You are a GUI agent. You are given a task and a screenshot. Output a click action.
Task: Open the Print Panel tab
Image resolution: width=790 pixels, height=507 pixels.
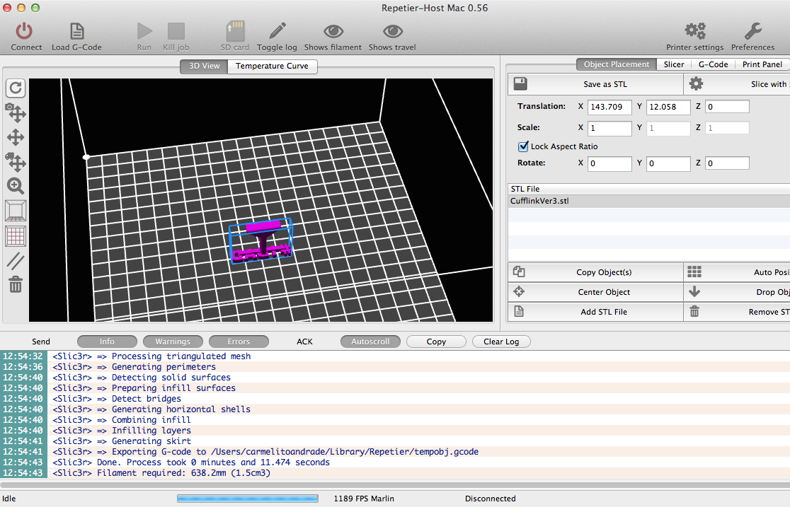(762, 64)
